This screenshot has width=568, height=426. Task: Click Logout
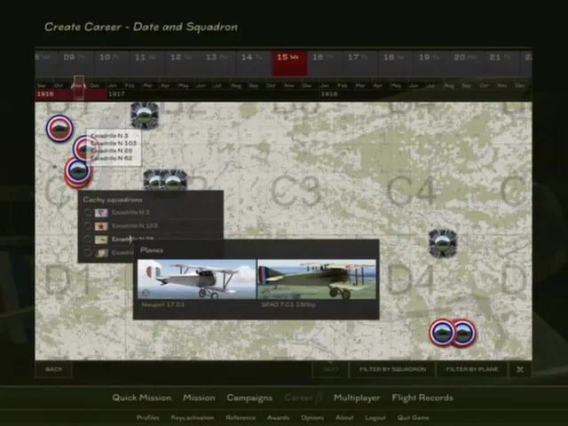tap(375, 418)
